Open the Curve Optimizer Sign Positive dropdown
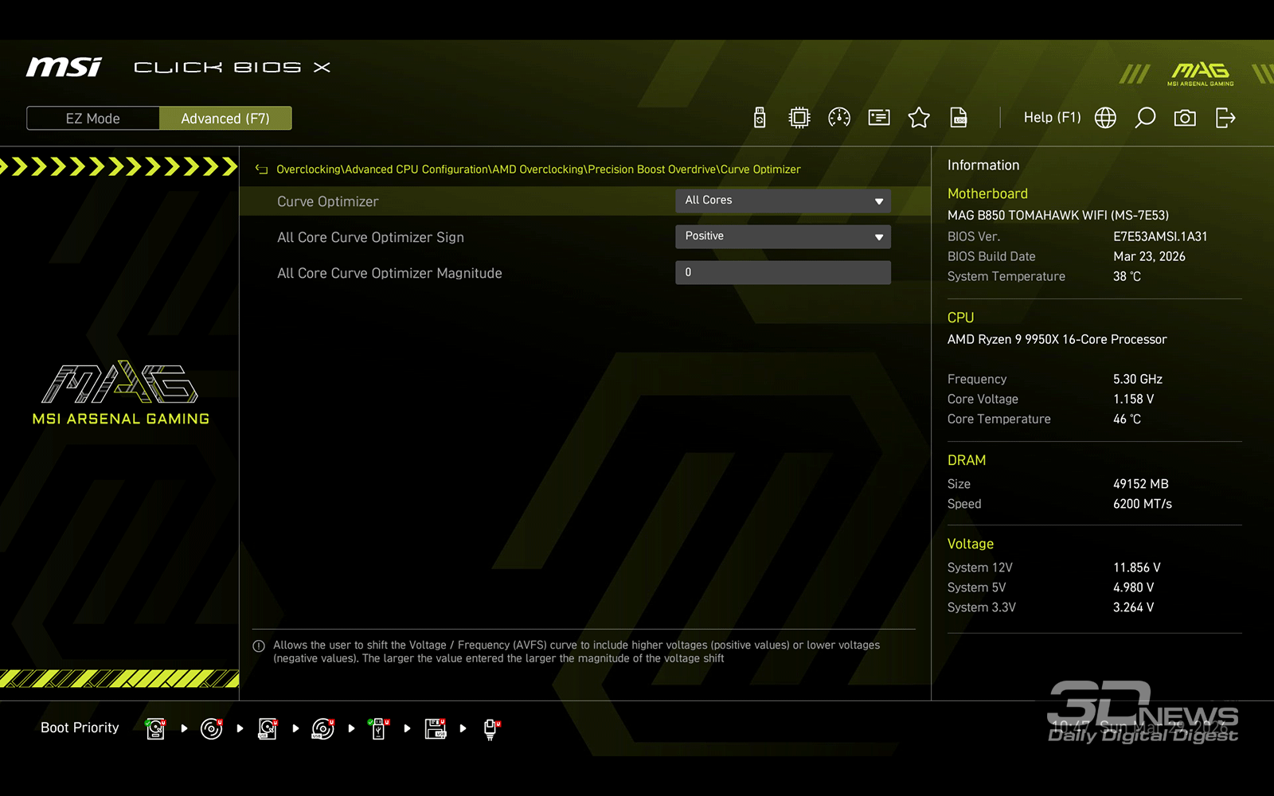The width and height of the screenshot is (1274, 796). [783, 236]
